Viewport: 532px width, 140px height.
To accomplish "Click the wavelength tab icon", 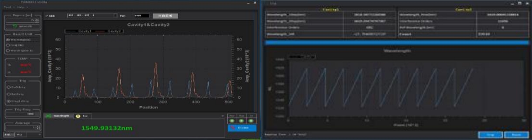I will pos(49,116).
